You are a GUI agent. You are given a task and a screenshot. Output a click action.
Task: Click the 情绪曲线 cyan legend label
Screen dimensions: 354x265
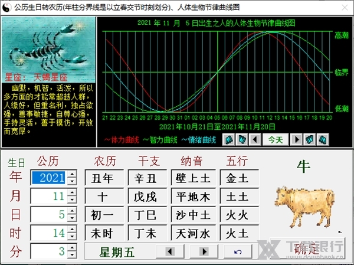199,140
